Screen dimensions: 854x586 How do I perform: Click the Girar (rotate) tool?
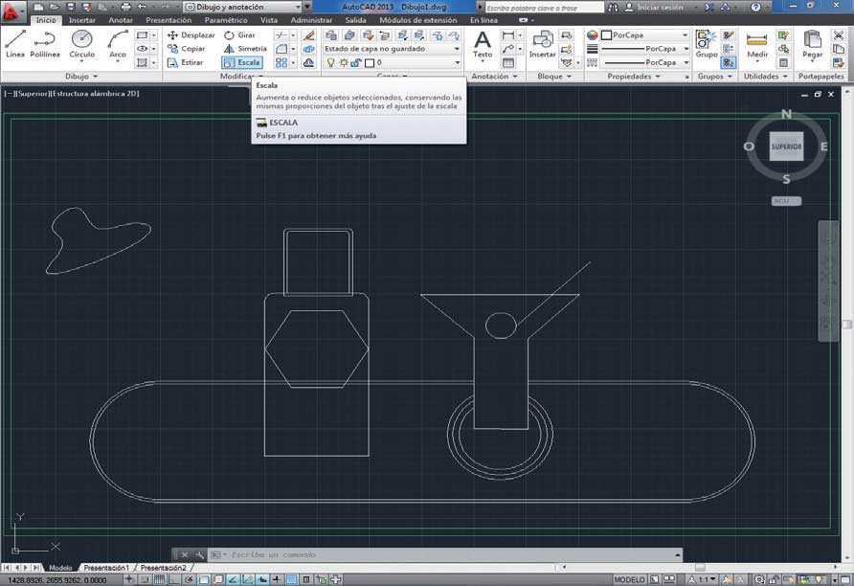pos(239,34)
